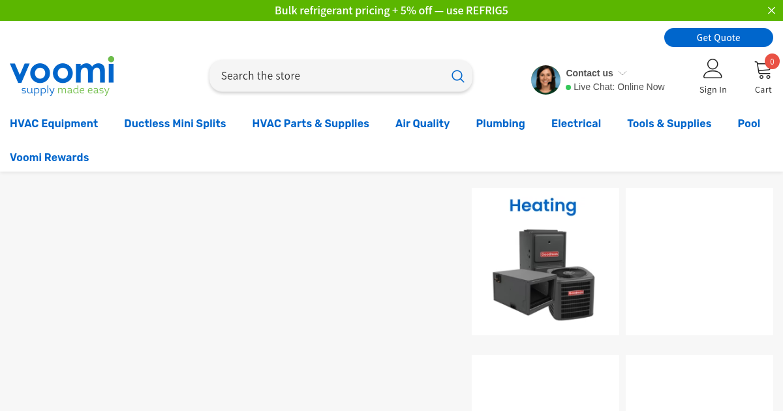Open the Heating category card
The image size is (783, 411).
(545, 262)
